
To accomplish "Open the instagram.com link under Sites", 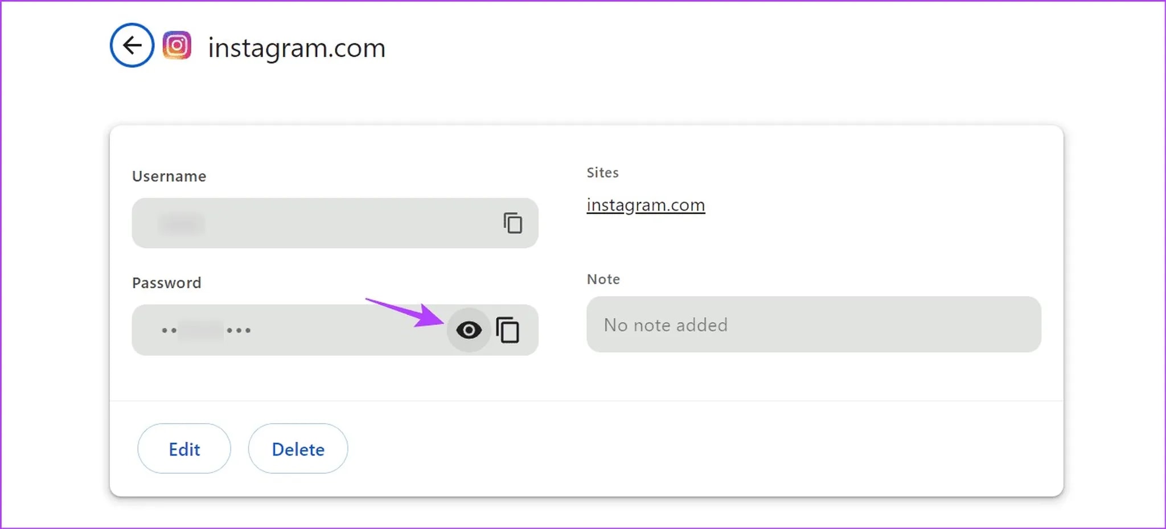I will click(646, 205).
